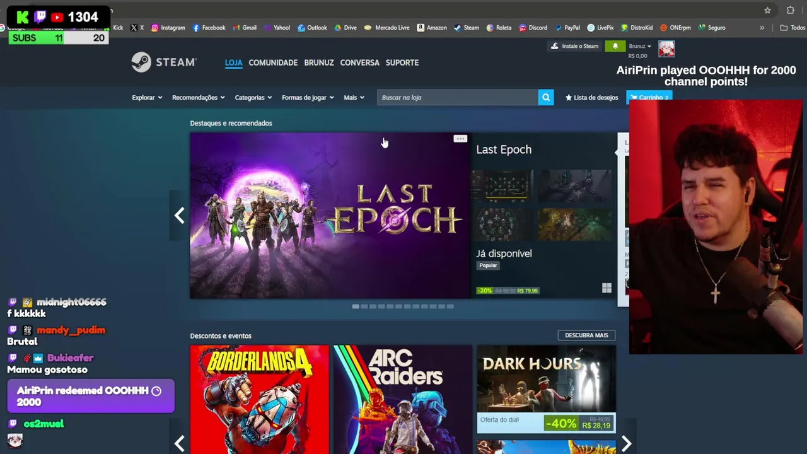This screenshot has height=454, width=807.
Task: Expand the Formas de jogar dropdown
Action: tap(308, 98)
